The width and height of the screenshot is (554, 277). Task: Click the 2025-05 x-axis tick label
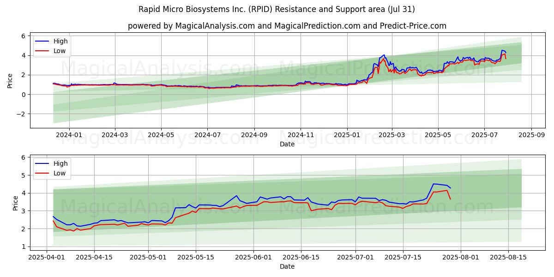click(x=438, y=135)
